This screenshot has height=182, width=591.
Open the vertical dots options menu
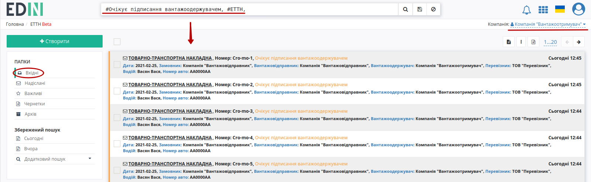pyautogui.click(x=521, y=42)
